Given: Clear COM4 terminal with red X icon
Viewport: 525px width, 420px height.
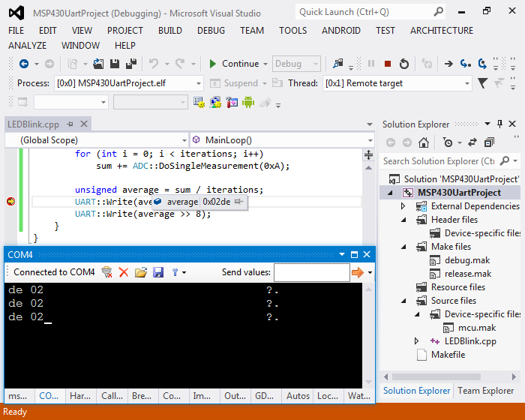Looking at the screenshot, I should (x=124, y=272).
